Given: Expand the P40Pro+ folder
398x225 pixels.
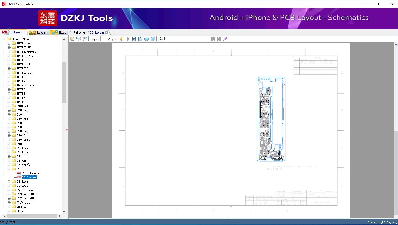Looking at the screenshot, I should 9,106.
